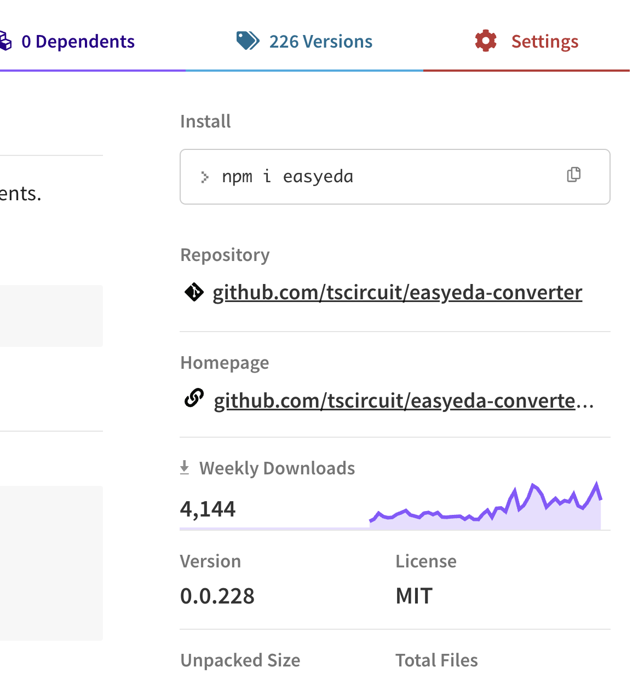The height and width of the screenshot is (673, 644).
Task: Click the blue tags icon for Versions
Action: (x=248, y=41)
